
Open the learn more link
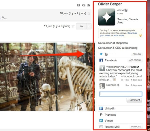click(x=119, y=36)
